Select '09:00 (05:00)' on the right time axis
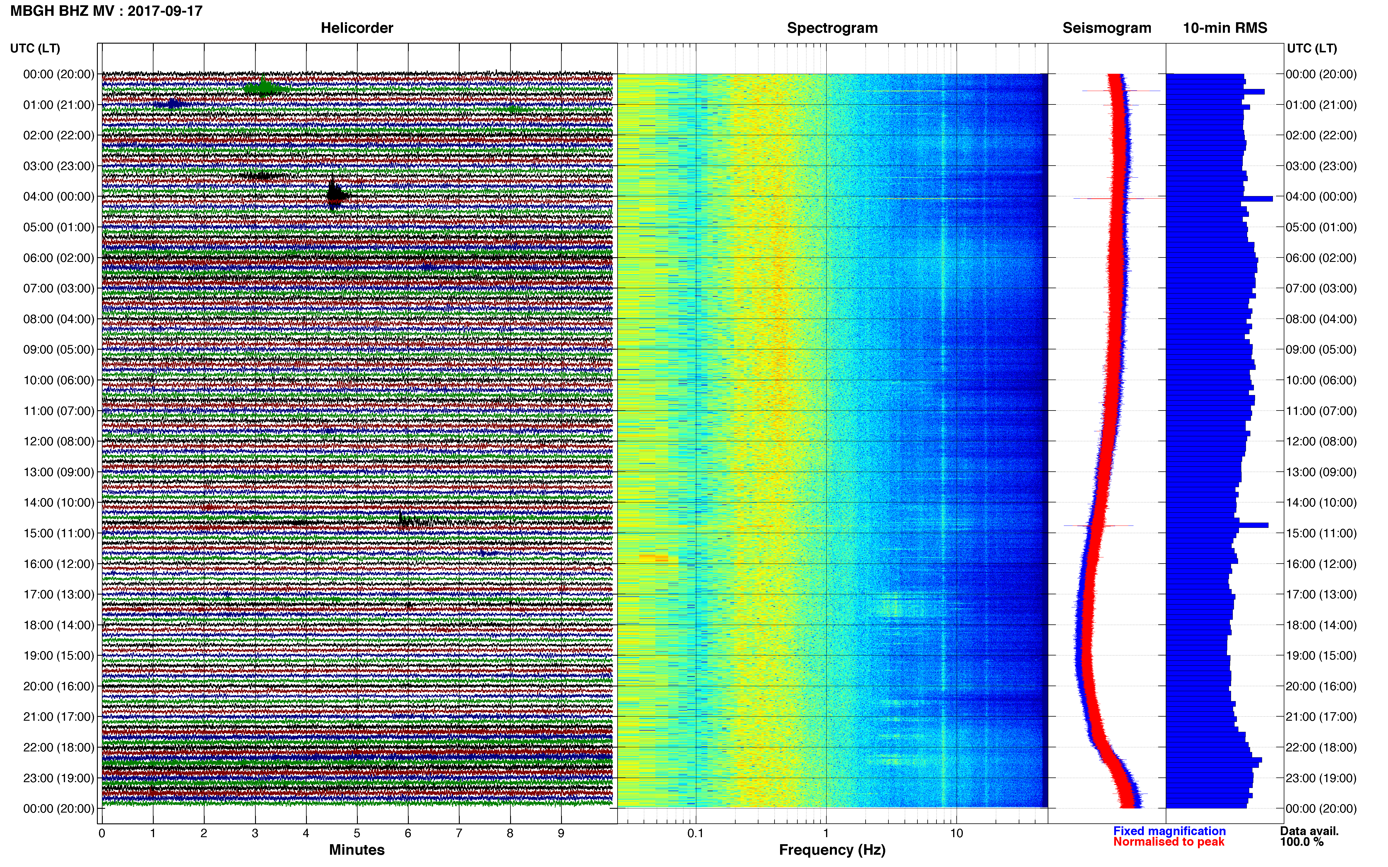 coord(1321,350)
